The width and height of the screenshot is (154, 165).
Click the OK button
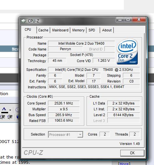pos(132,153)
